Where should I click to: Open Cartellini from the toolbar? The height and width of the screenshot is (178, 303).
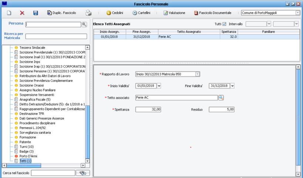click(142, 13)
